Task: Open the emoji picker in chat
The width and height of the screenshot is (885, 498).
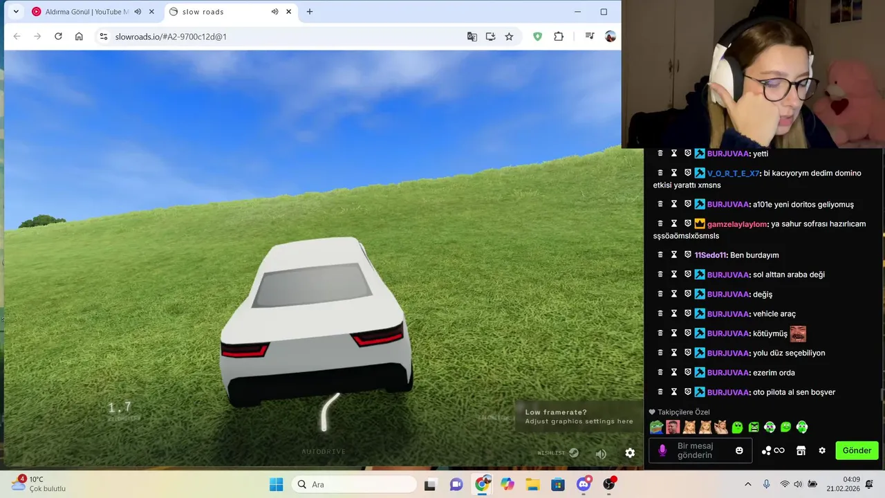Action: (739, 450)
